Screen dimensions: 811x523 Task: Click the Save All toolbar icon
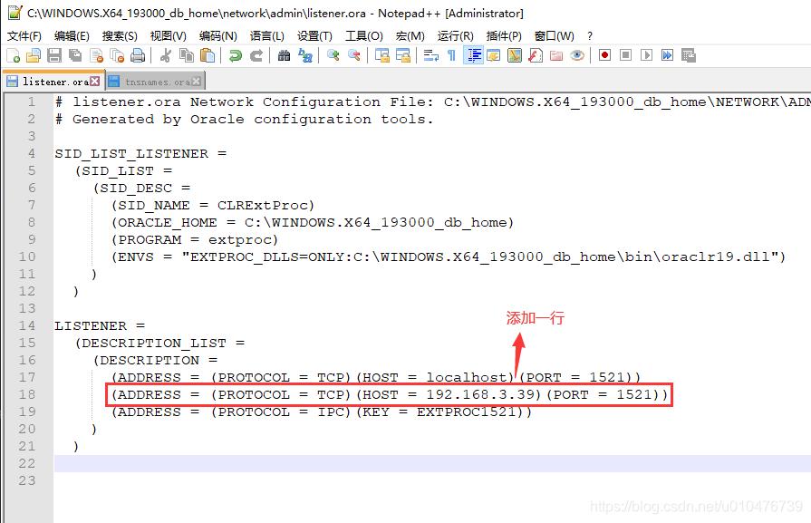point(75,55)
